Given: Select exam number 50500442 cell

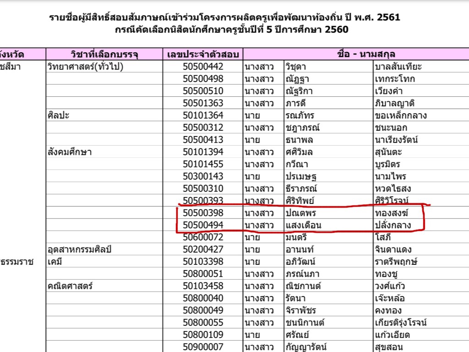Looking at the screenshot, I should 202,67.
